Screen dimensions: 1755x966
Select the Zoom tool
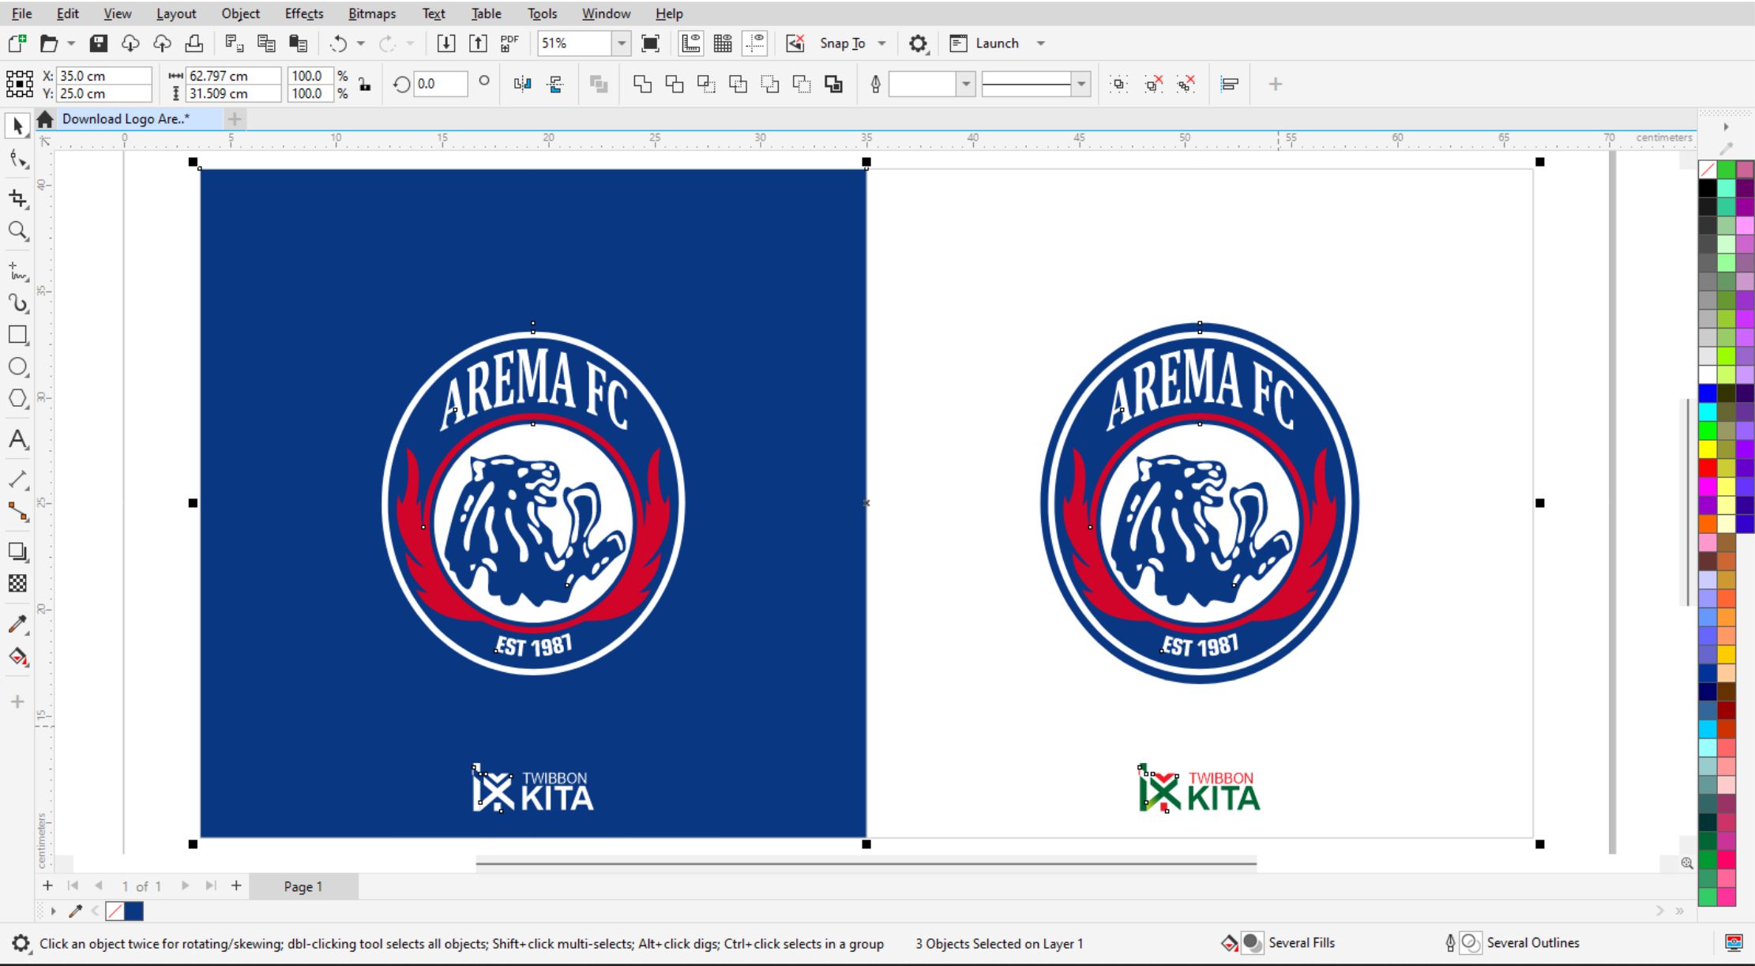[x=17, y=231]
